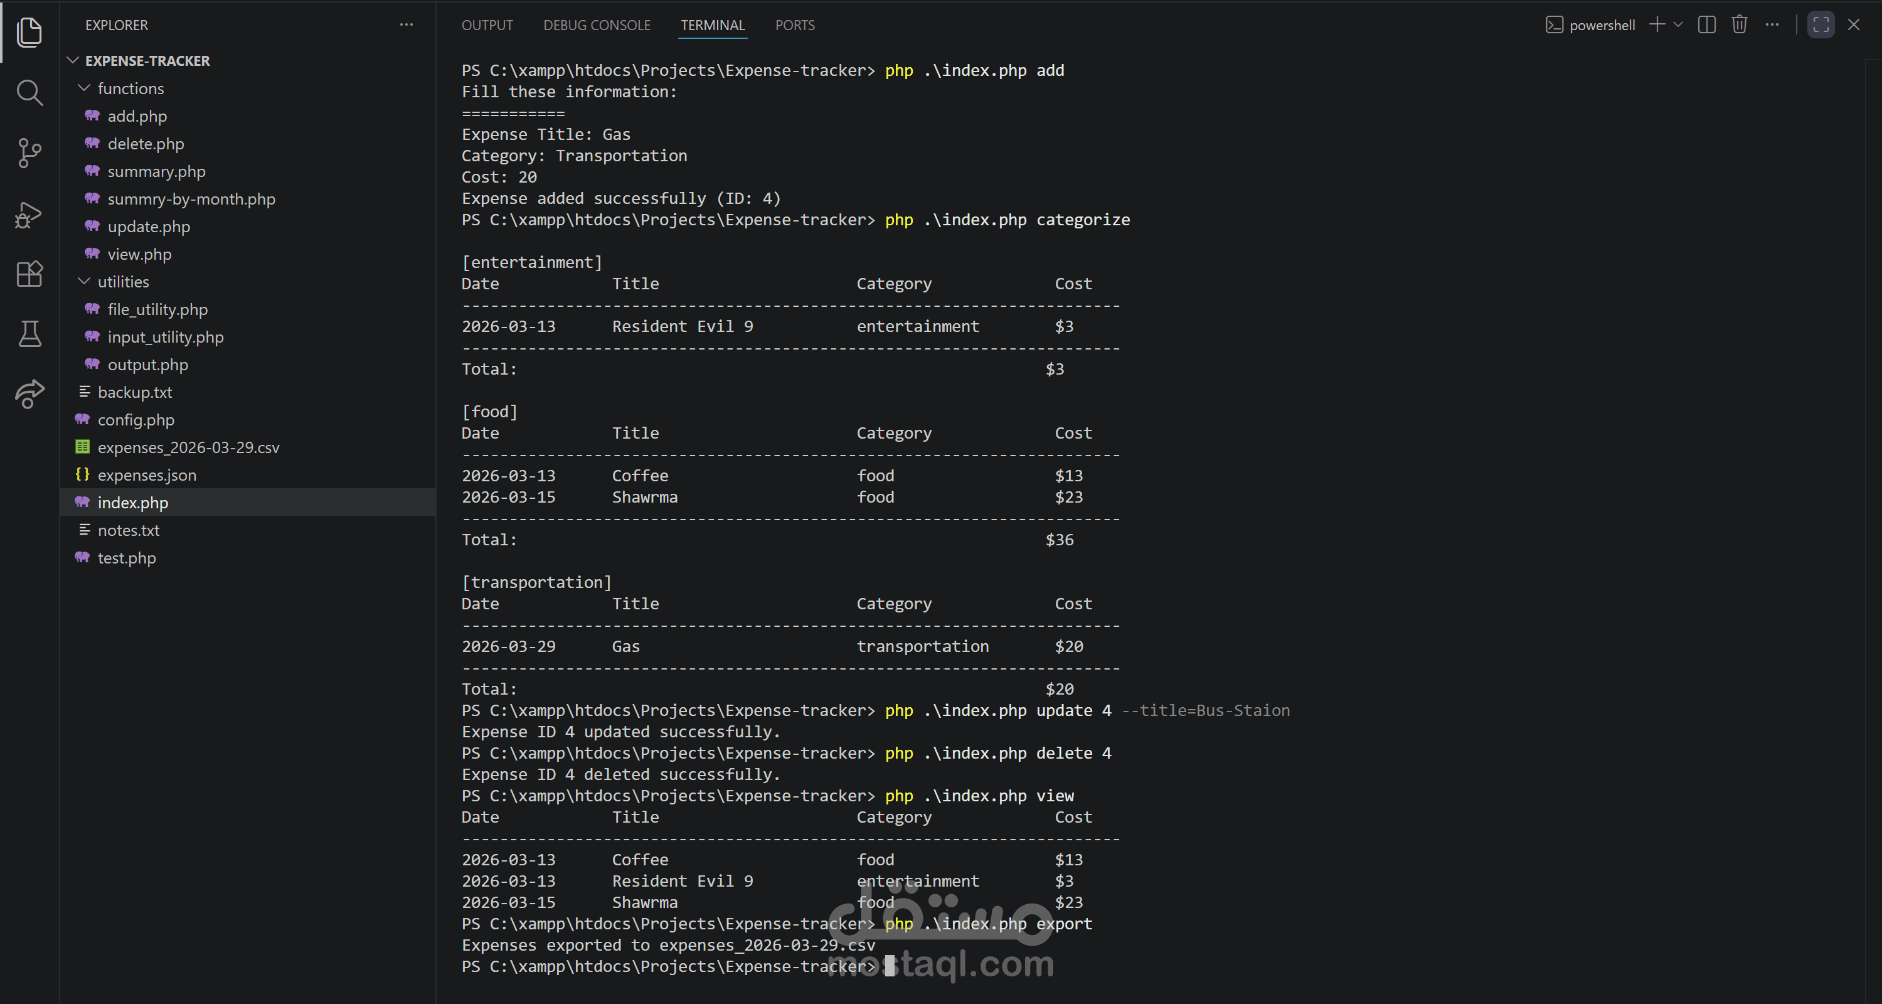Screen dimensions: 1882x1004
Task: Open the launch profile dropdown arrow
Action: click(x=1678, y=25)
